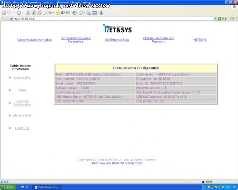Image resolution: width=238 pixels, height=190 pixels.
Task: Select the USB product ID cell
Action: coord(177,101)
